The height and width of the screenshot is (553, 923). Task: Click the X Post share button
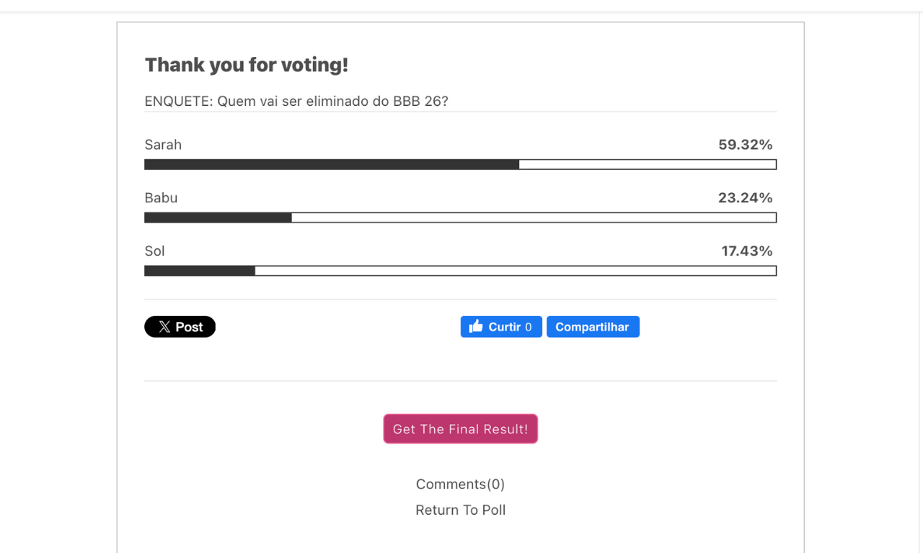pyautogui.click(x=180, y=327)
